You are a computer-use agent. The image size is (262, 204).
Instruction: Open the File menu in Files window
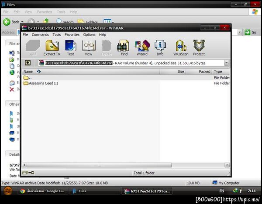[6, 12]
